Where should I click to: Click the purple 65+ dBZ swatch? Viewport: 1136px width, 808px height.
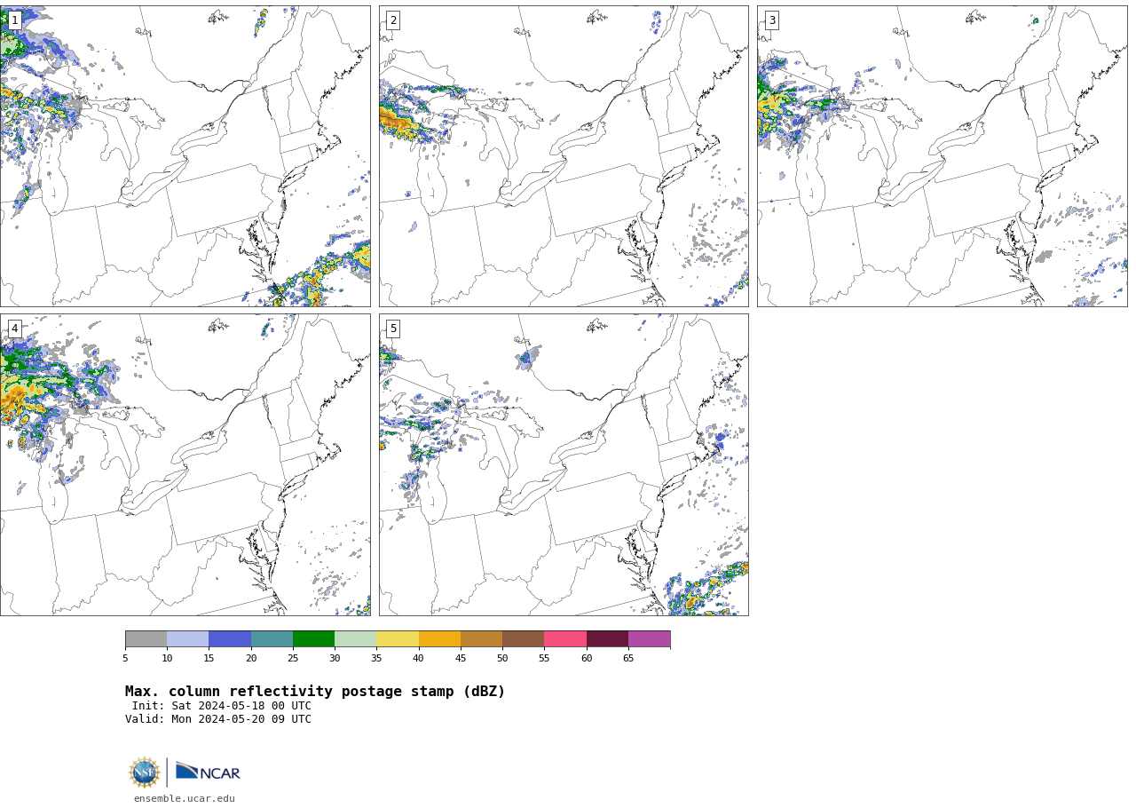[x=649, y=639]
